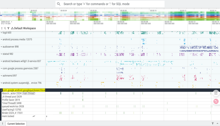The image size is (220, 126).
Task: Open the Default Workspace selector
Action: tap(23, 28)
